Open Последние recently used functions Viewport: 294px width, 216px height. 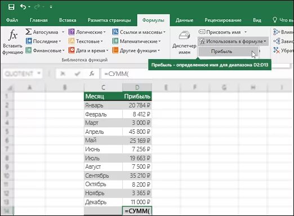pyautogui.click(x=43, y=41)
